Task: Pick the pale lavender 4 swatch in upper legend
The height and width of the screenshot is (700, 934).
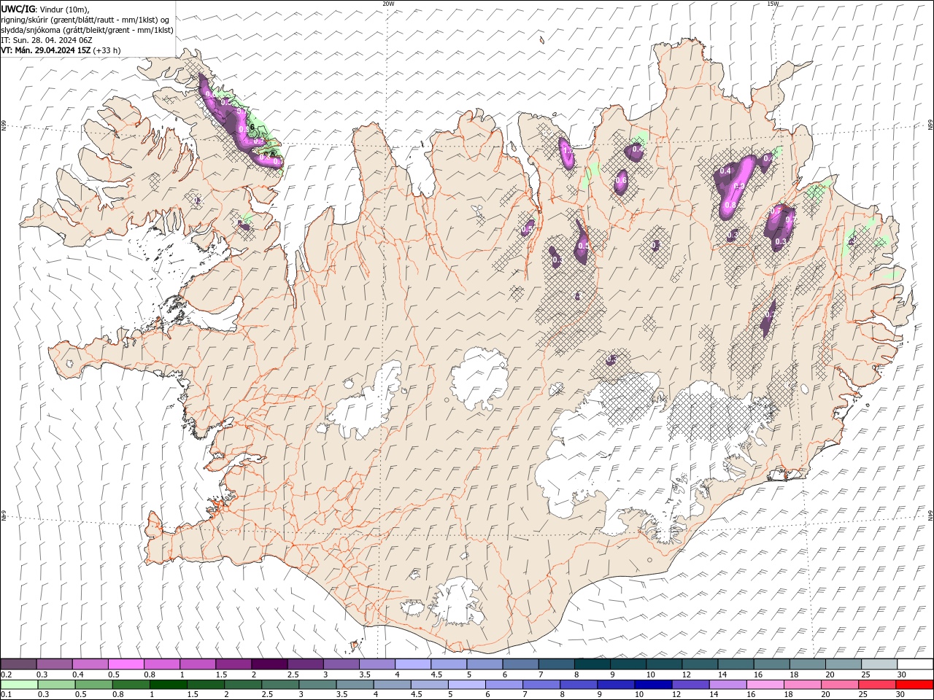Action: 412,664
